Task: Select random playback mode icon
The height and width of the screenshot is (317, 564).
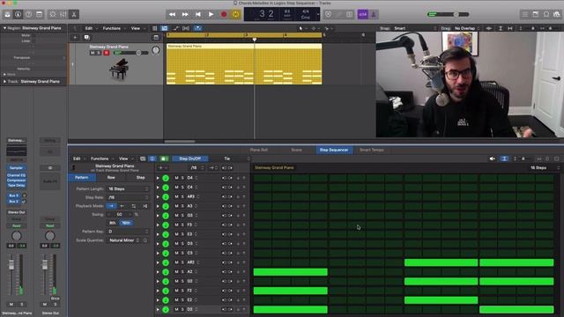Action: pos(145,206)
